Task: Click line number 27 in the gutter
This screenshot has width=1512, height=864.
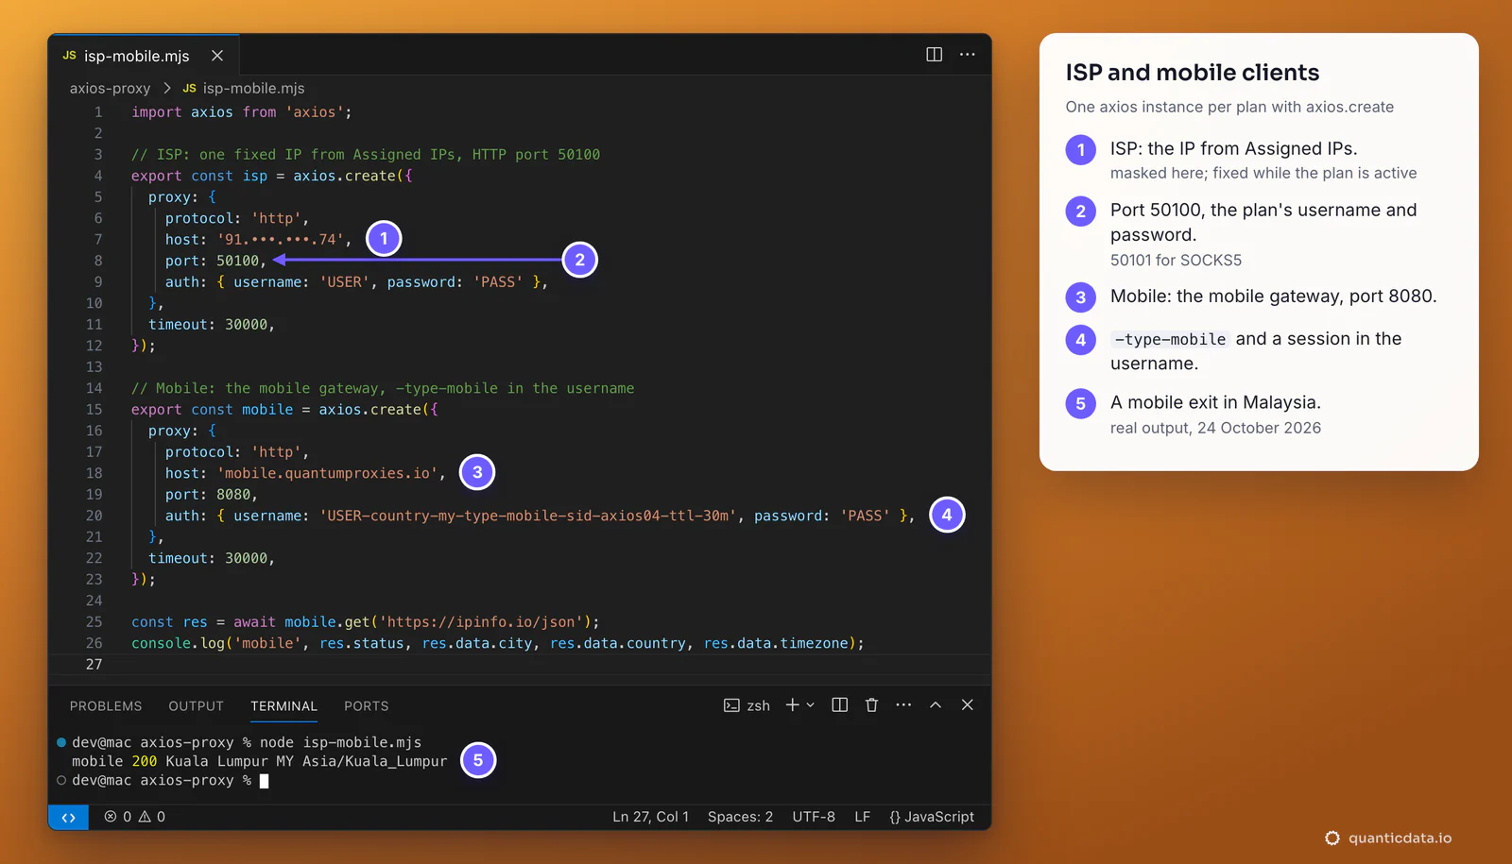Action: 94,664
